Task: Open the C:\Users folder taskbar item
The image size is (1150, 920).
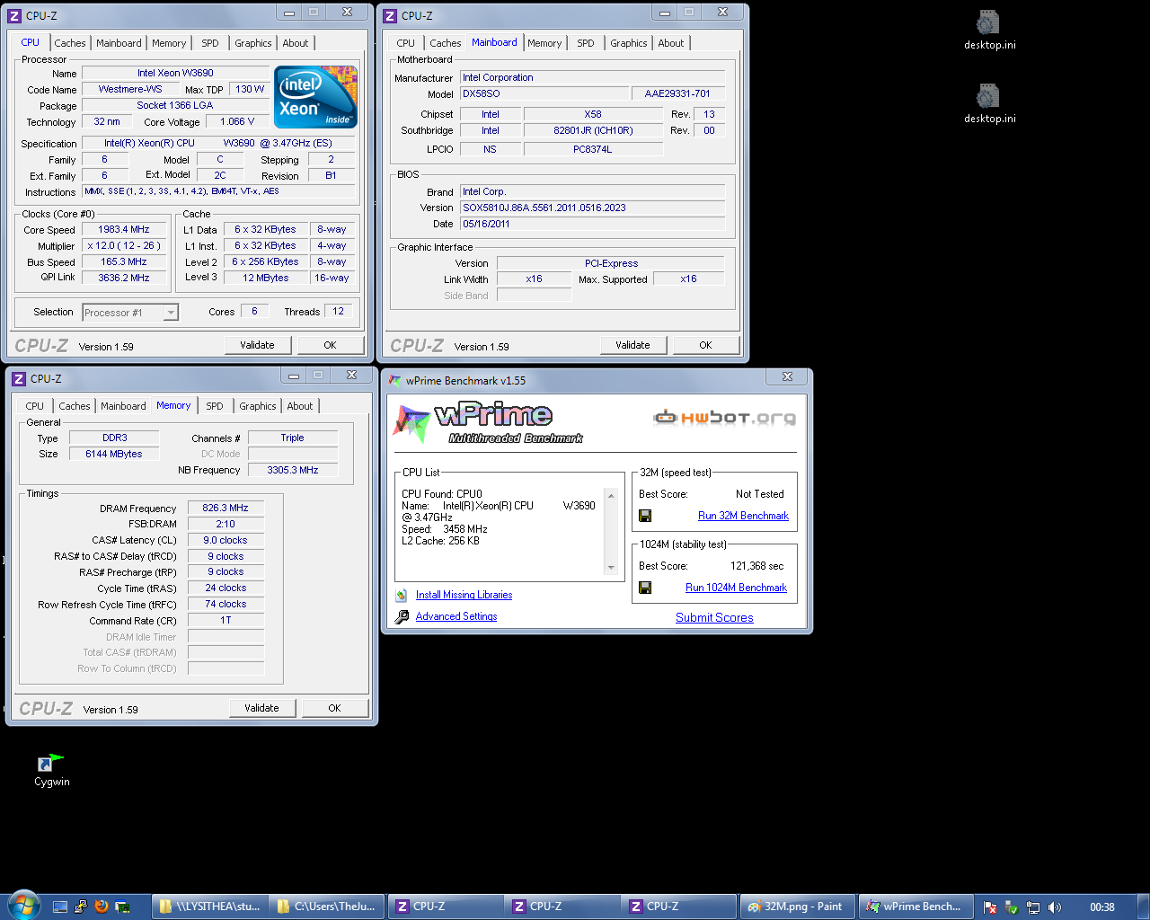Action: pos(327,907)
